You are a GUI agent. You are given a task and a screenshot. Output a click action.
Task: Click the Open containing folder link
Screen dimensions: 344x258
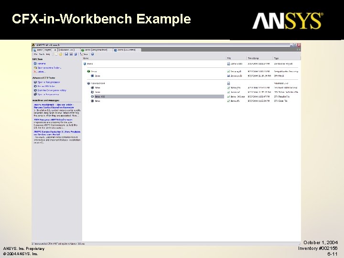[x=49, y=68]
